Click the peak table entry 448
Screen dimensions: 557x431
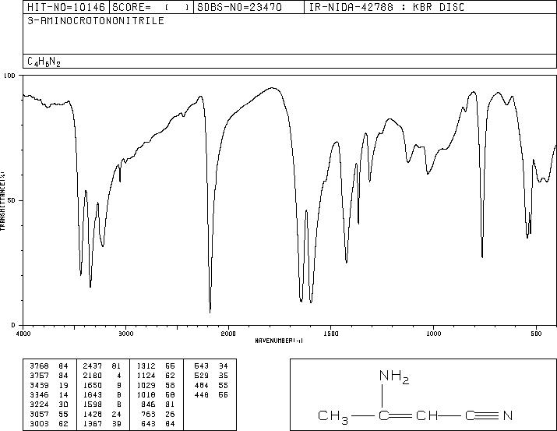click(202, 394)
